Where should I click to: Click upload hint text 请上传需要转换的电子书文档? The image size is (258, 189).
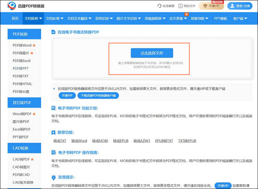click(138, 63)
